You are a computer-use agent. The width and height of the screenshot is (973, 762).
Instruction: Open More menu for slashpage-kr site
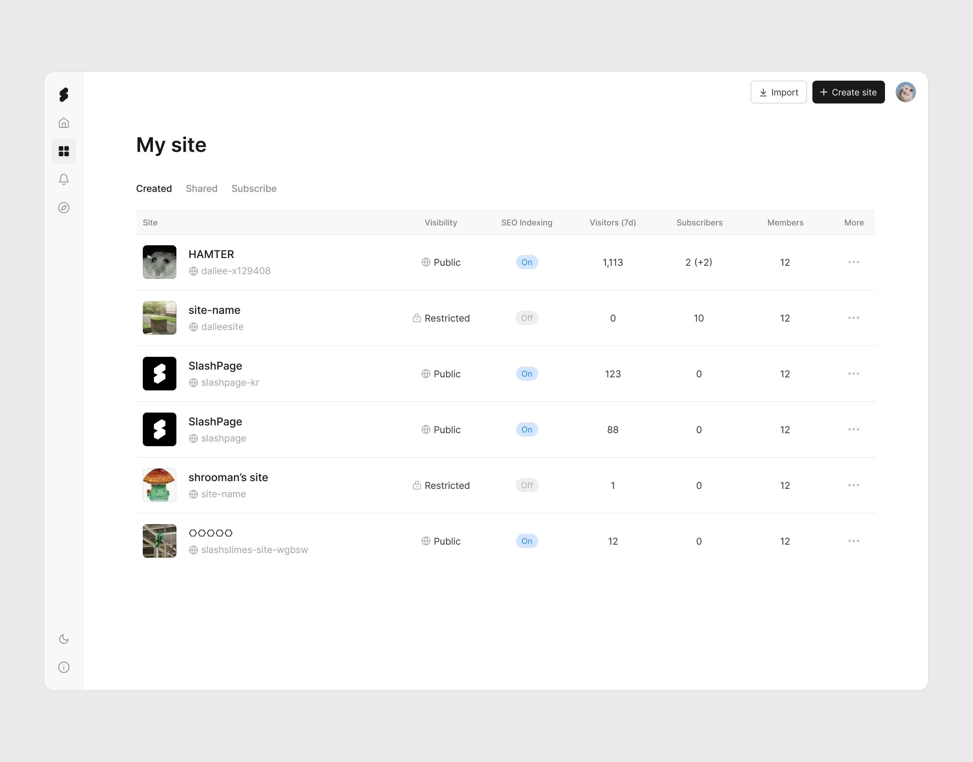(853, 374)
